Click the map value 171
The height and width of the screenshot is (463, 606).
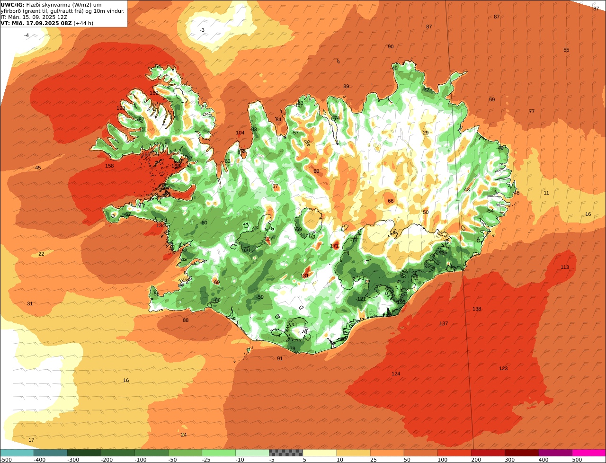[335, 246]
